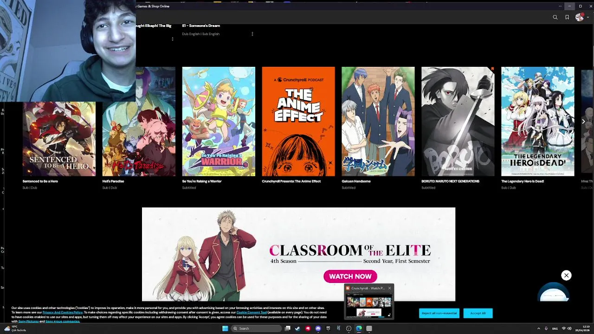Open Microsoft Edge from the taskbar

pos(359,328)
